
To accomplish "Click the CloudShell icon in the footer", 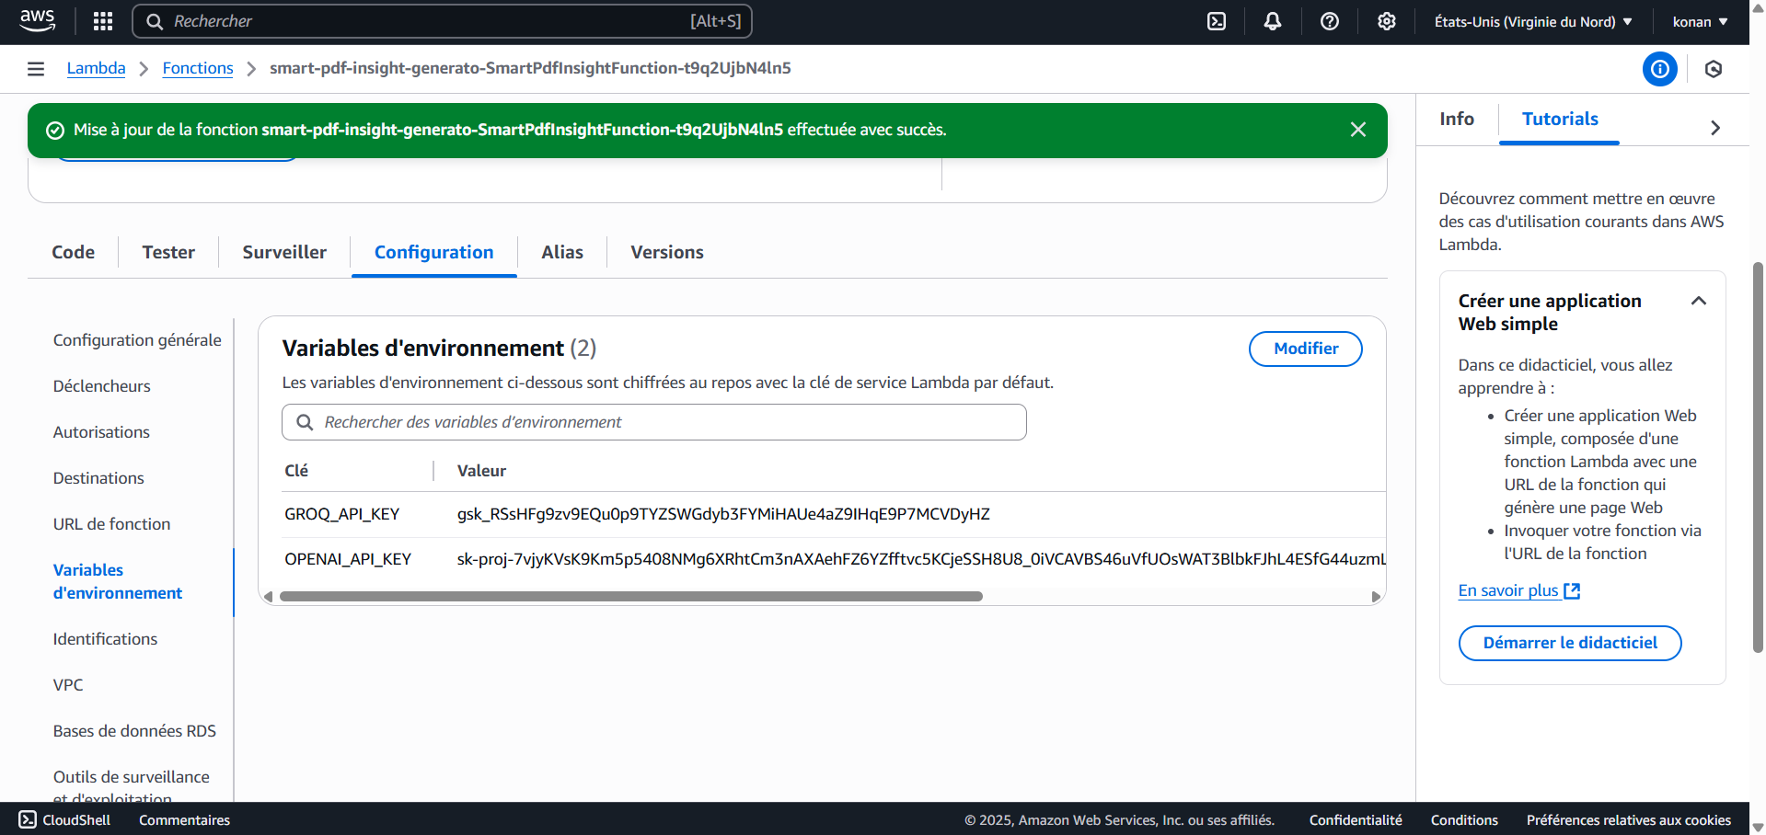I will click(x=29, y=819).
